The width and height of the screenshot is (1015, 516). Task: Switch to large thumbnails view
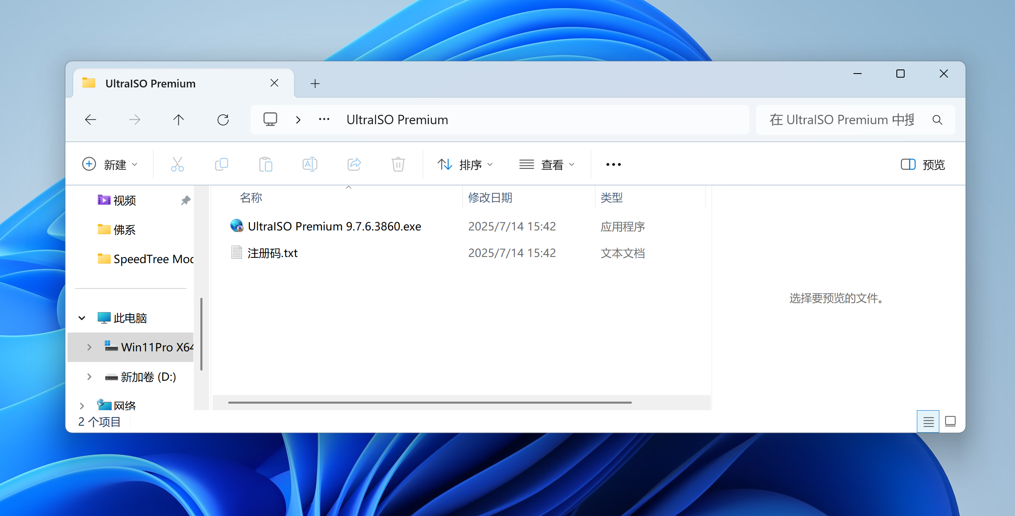point(950,421)
